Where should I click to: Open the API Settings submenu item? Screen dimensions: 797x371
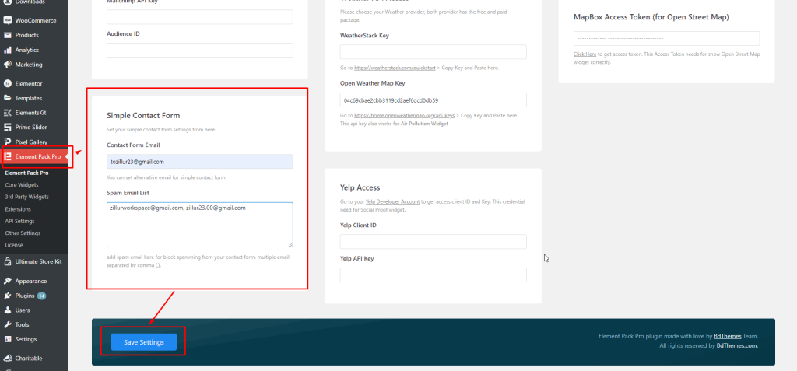19,221
